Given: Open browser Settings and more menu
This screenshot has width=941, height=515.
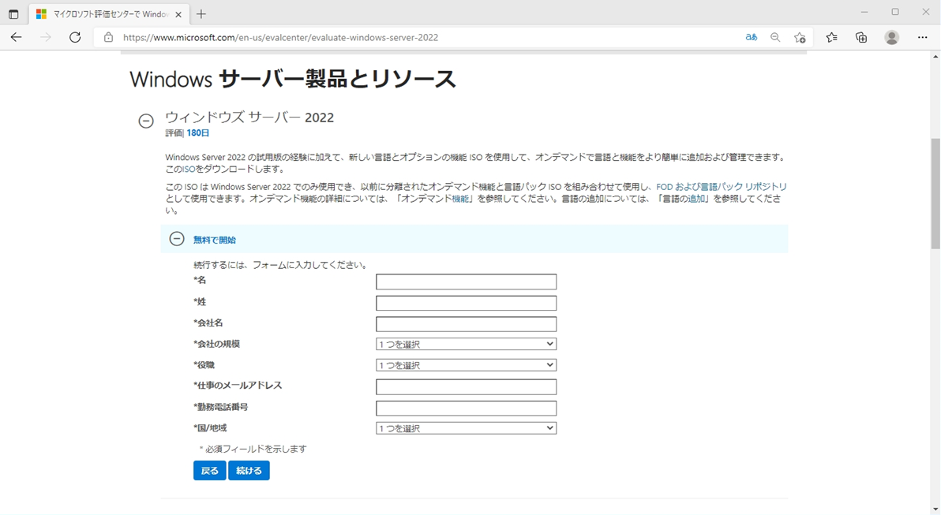Looking at the screenshot, I should [x=922, y=37].
